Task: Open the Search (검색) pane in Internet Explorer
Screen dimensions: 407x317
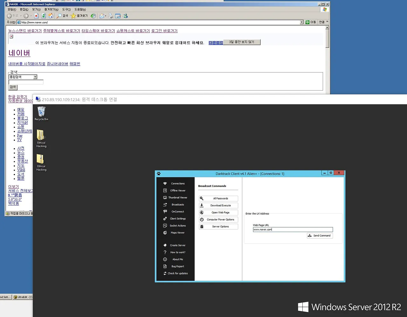Action: click(x=62, y=16)
